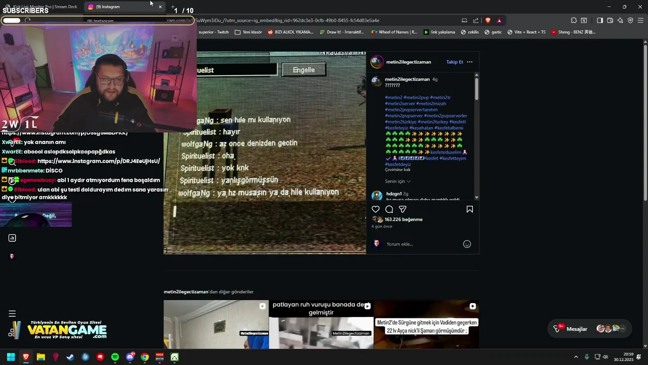Click 'Takip Et' follow button
Screen dimensions: 648x365
click(x=455, y=62)
